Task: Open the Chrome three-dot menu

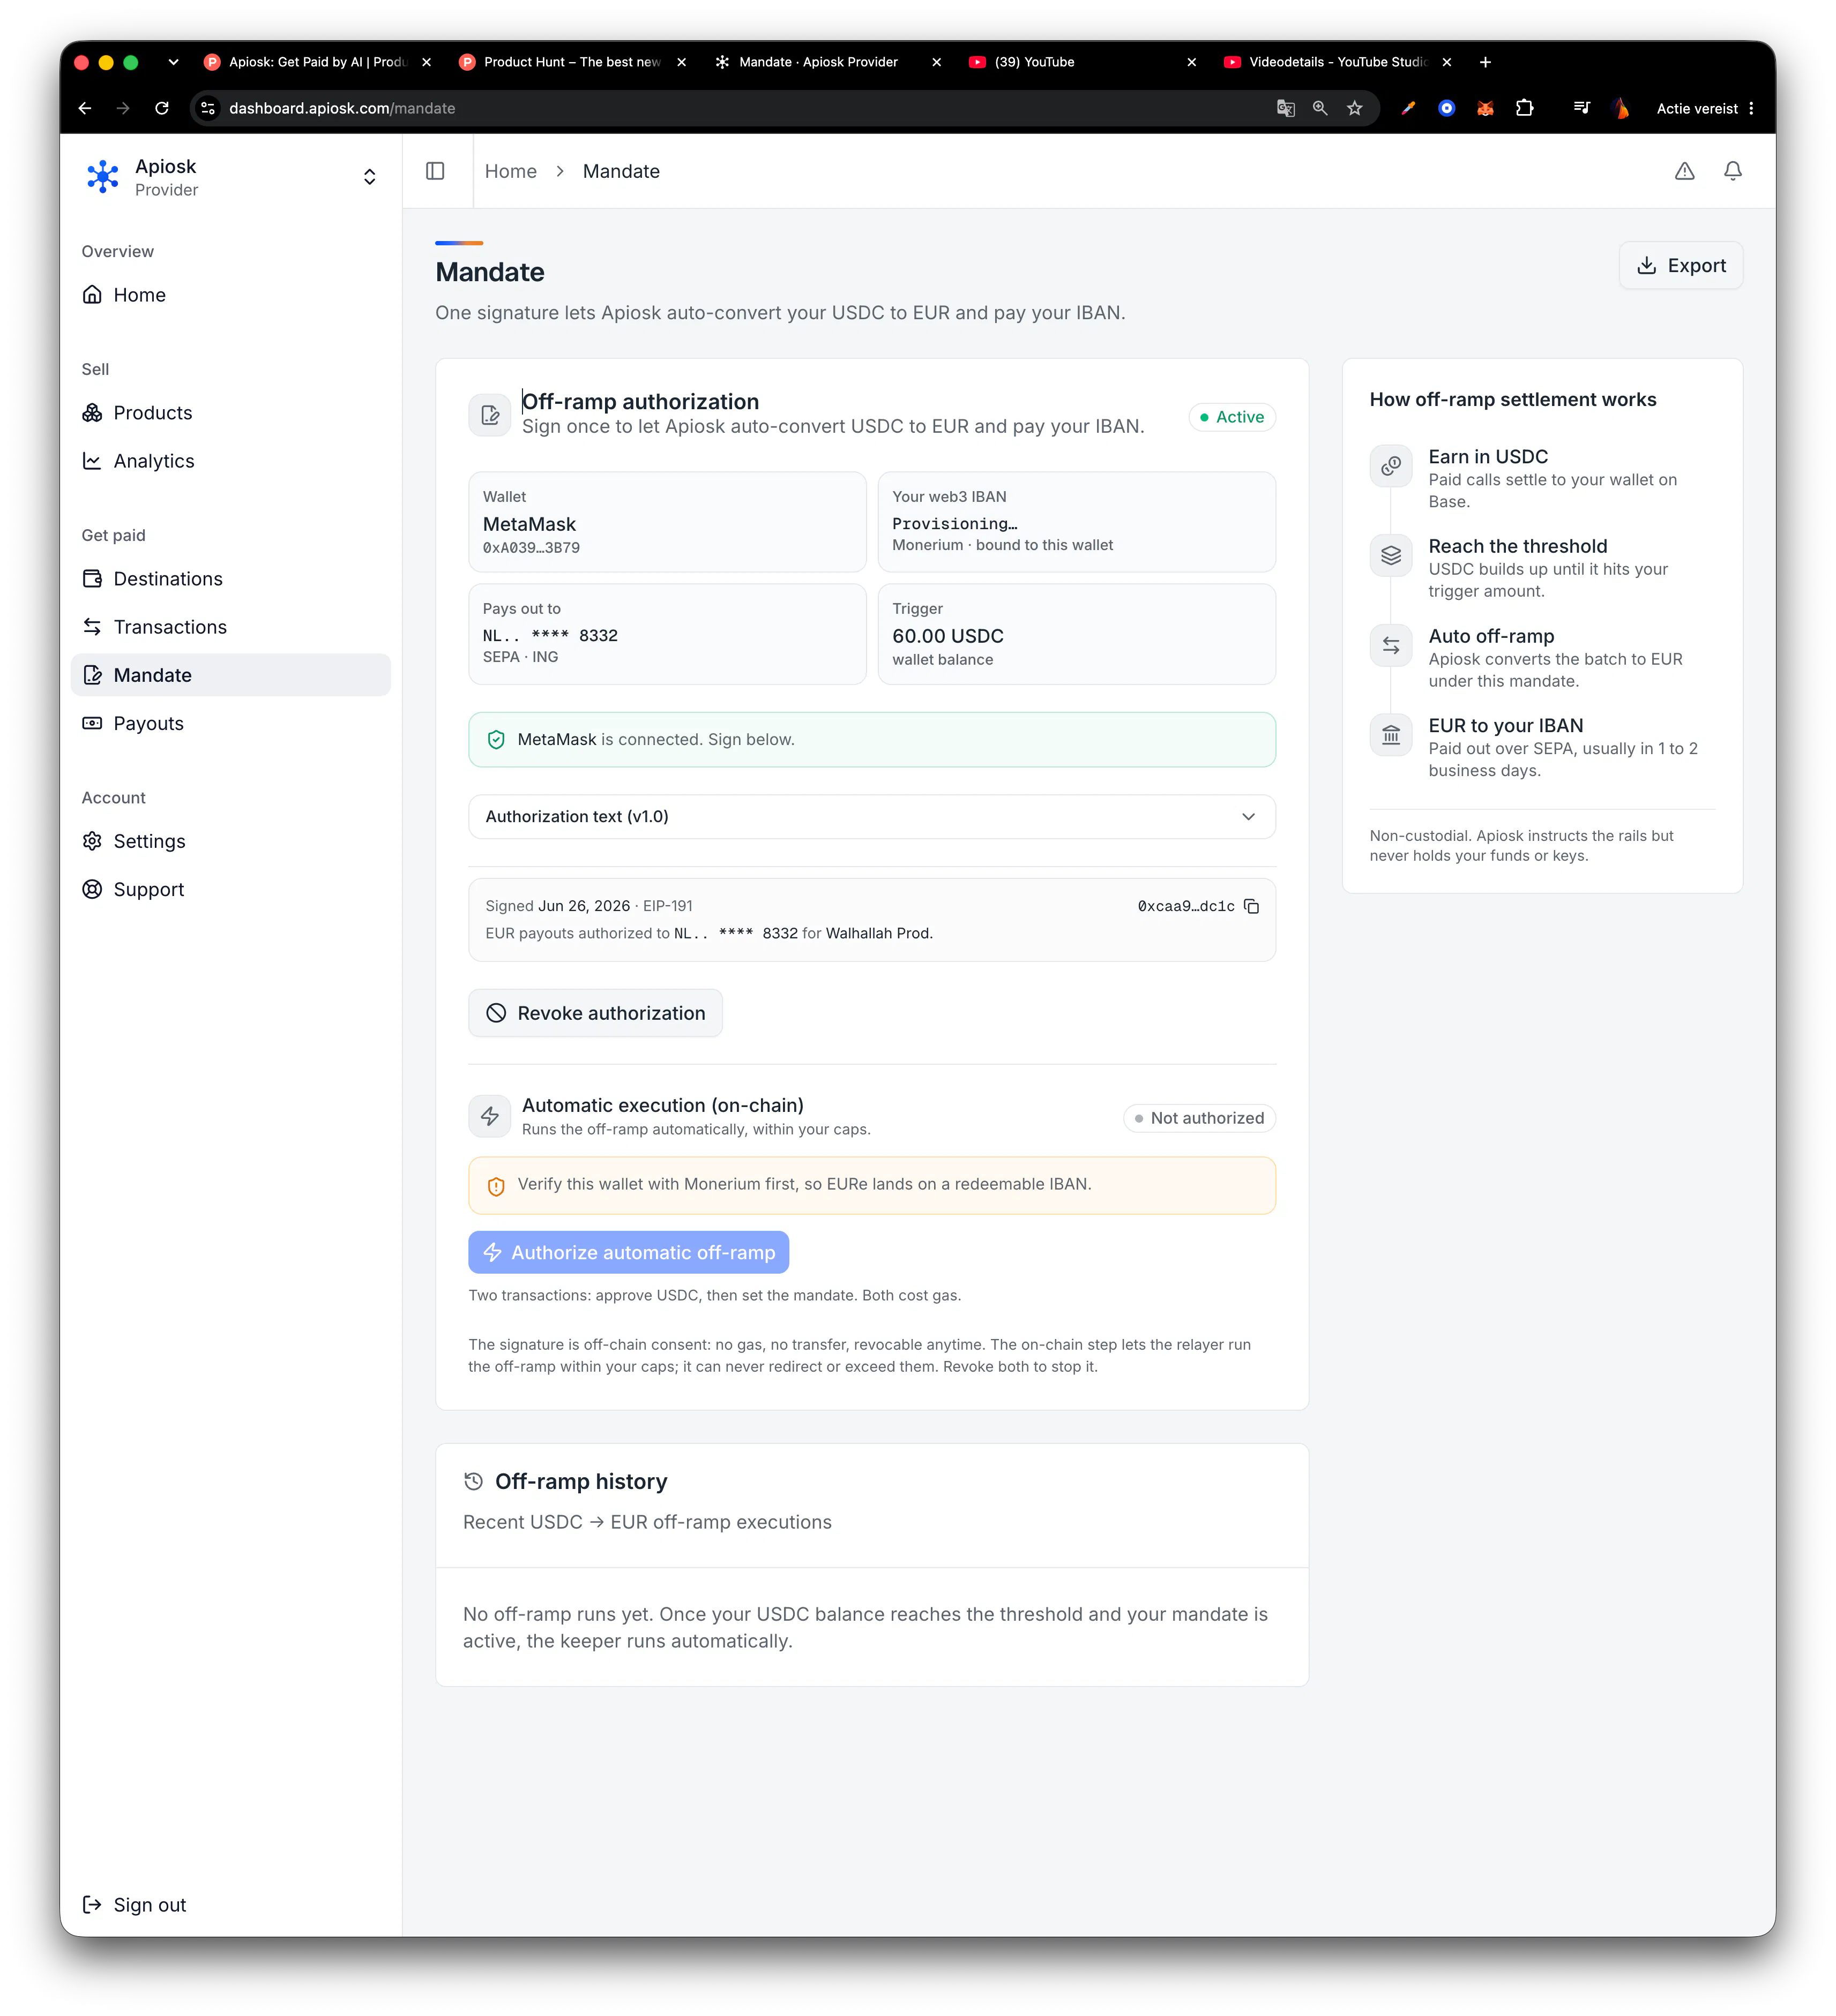Action: (1751, 108)
